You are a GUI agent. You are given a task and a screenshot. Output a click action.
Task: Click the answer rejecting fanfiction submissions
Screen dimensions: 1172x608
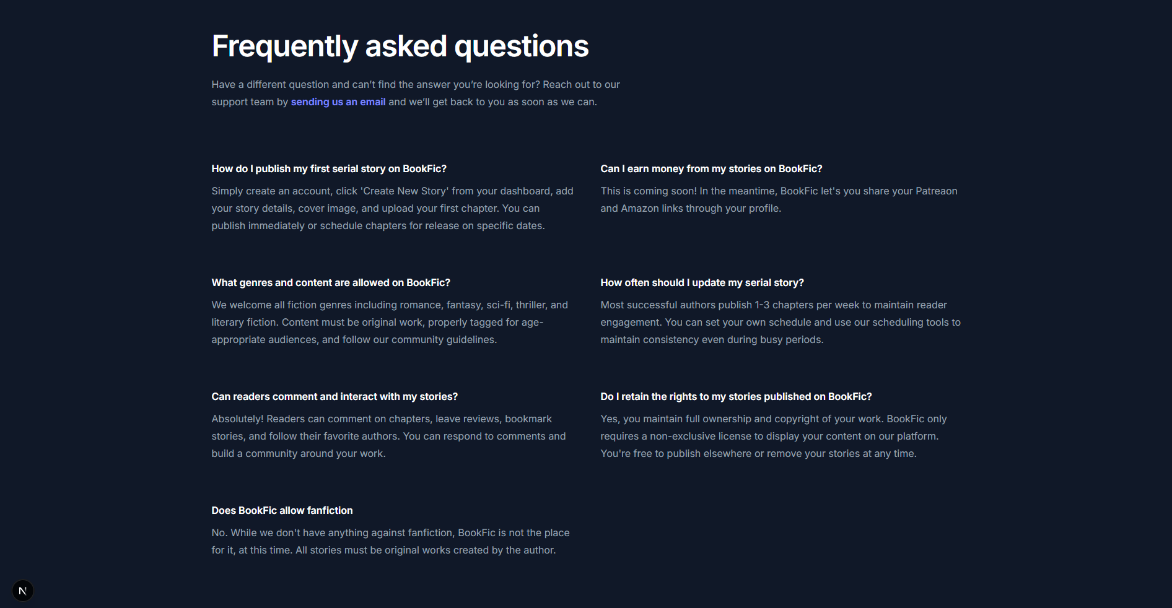tap(390, 542)
